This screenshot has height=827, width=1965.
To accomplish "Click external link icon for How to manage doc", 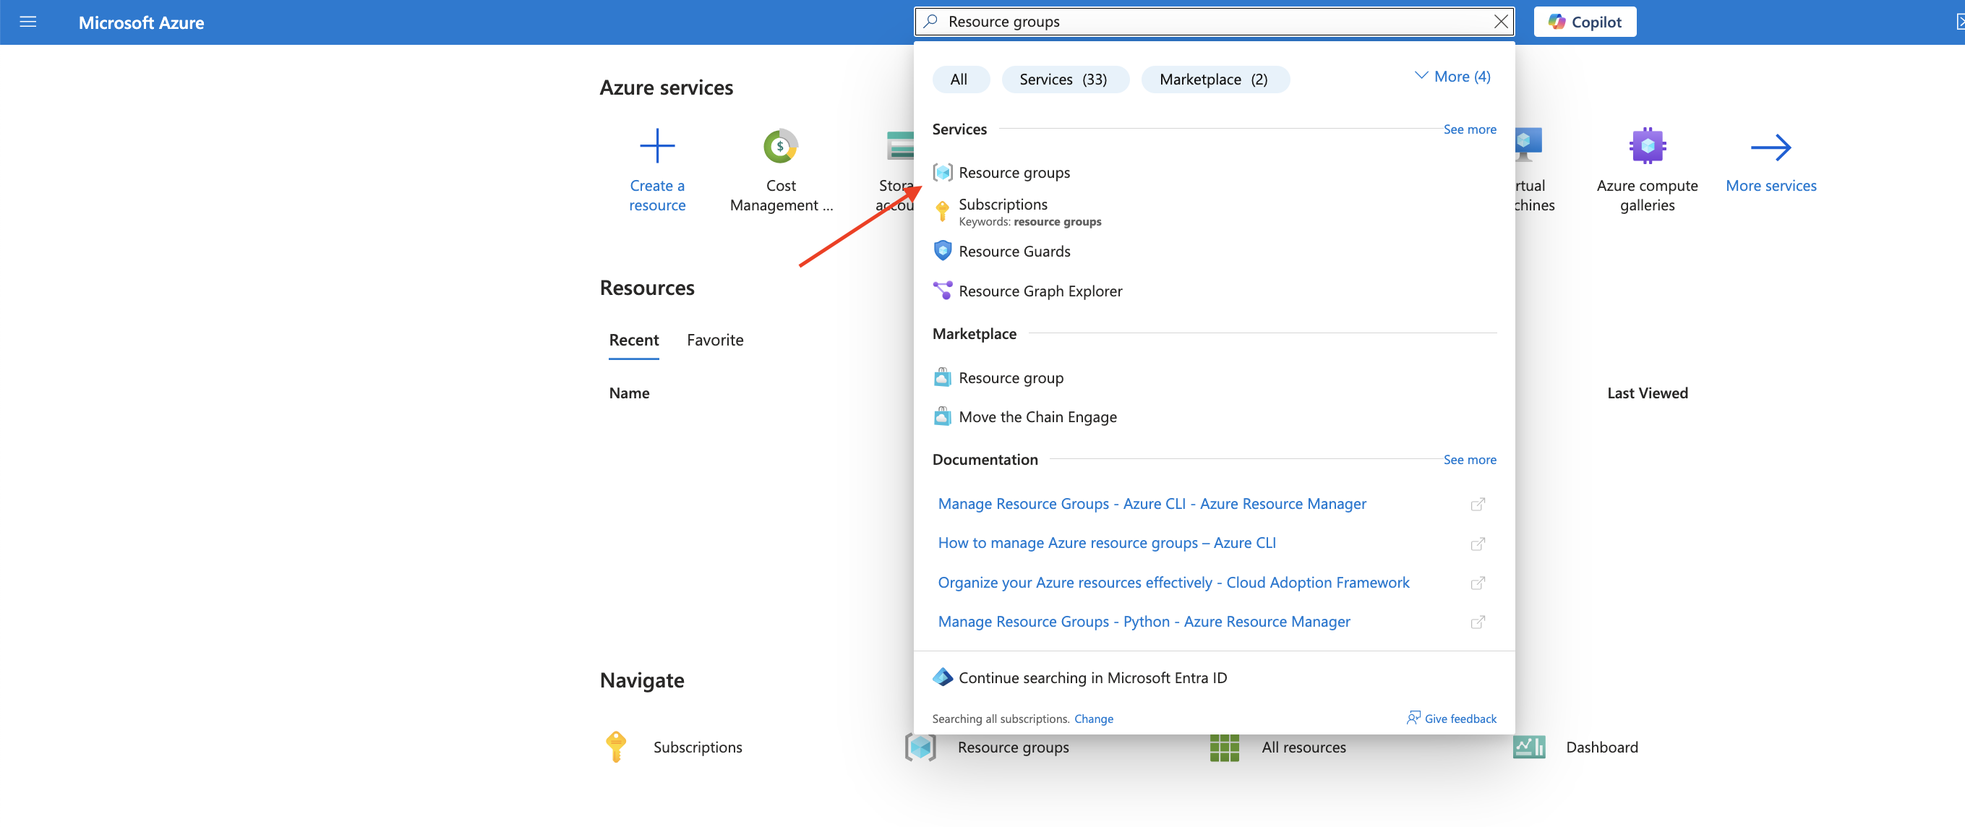I will (1478, 543).
